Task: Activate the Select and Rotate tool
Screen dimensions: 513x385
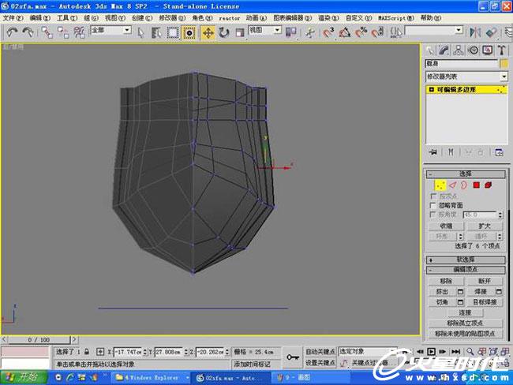Action: click(224, 32)
